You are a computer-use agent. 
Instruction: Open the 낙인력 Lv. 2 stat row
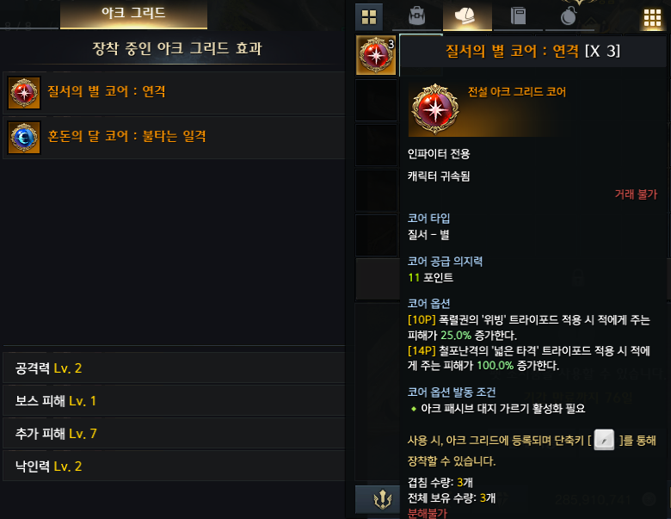tap(174, 466)
